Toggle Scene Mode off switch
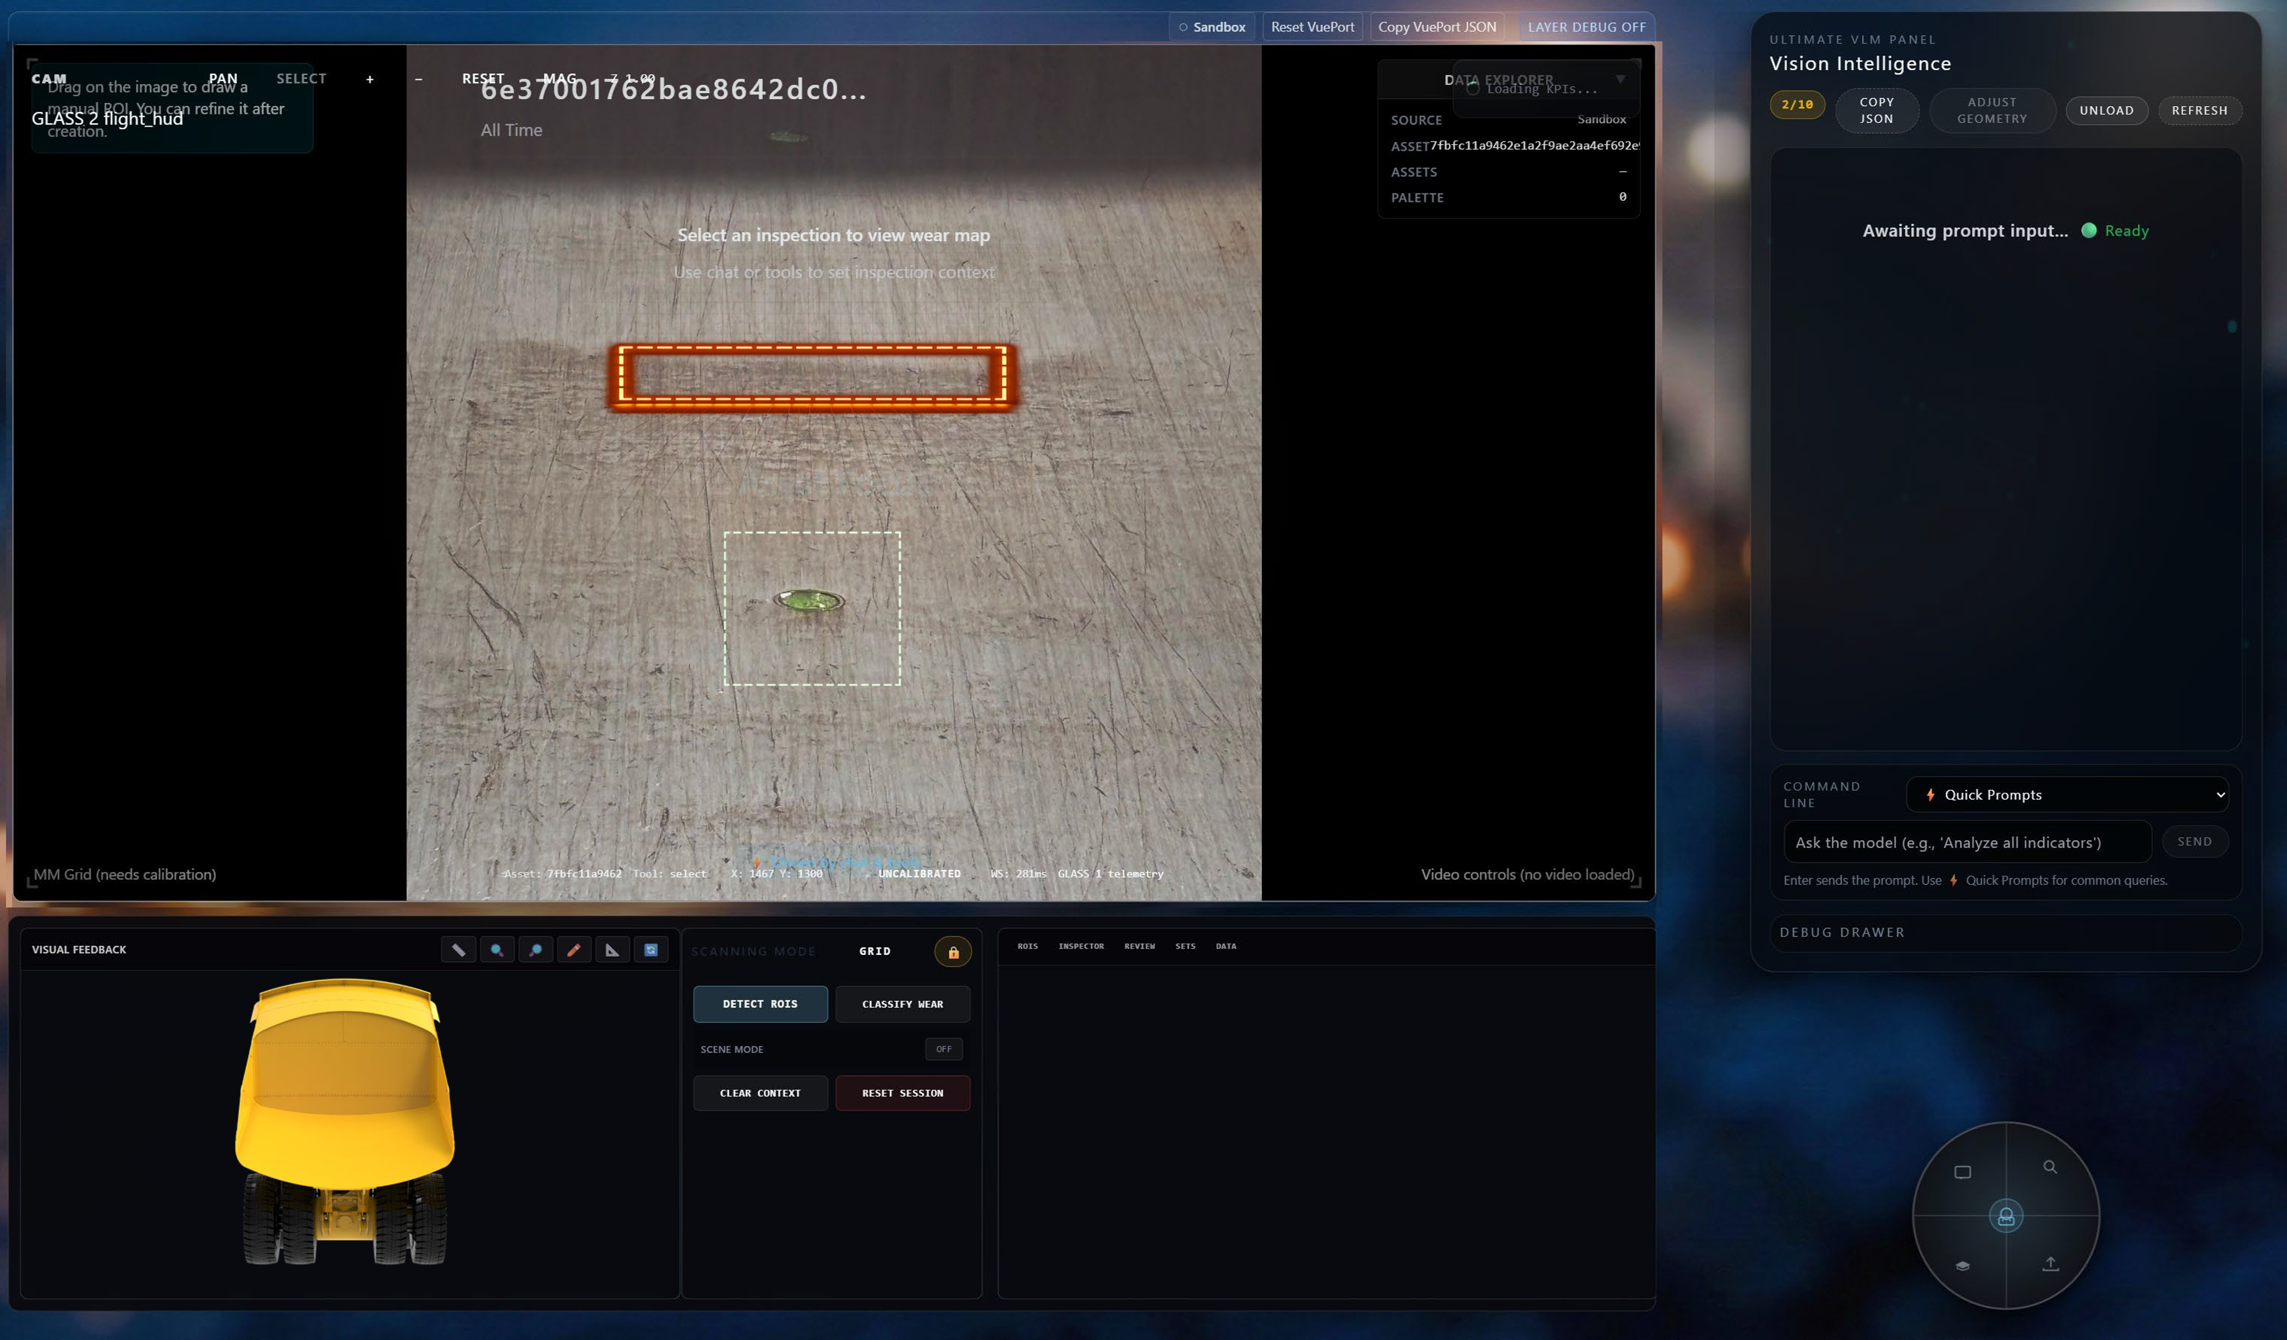 [944, 1048]
